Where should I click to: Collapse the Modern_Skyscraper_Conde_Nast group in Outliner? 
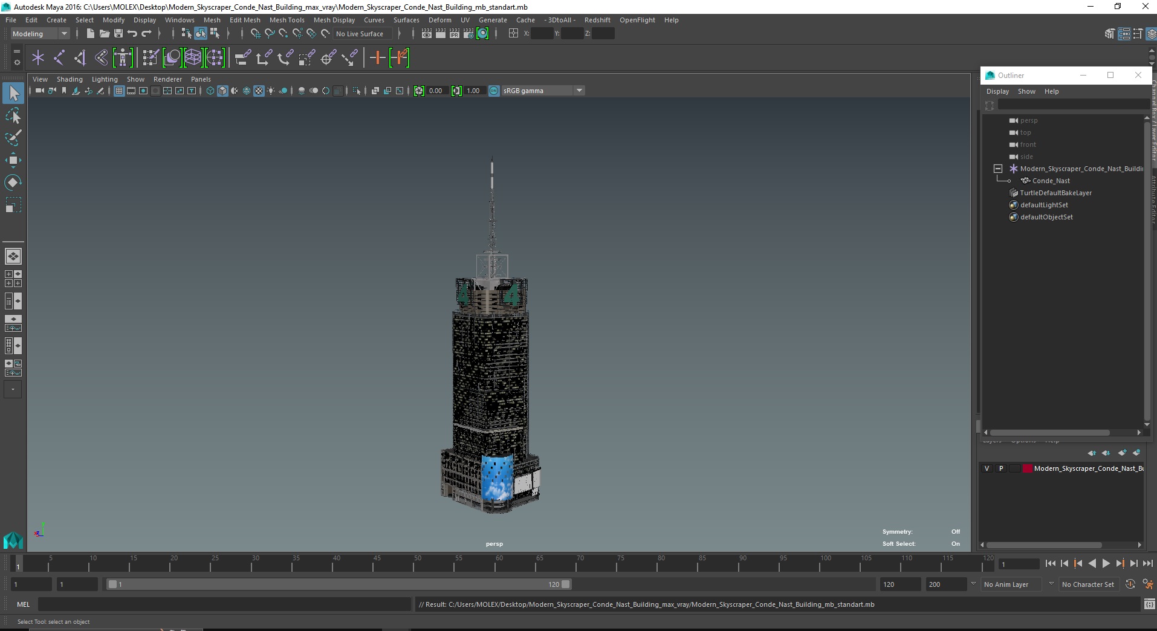(998, 169)
